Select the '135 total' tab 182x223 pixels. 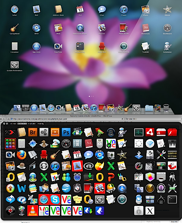tap(13, 124)
